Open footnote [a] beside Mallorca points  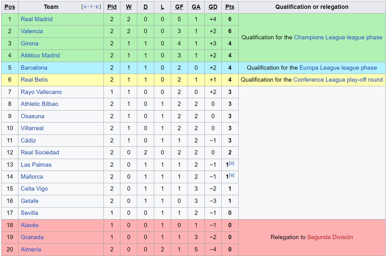(x=232, y=175)
